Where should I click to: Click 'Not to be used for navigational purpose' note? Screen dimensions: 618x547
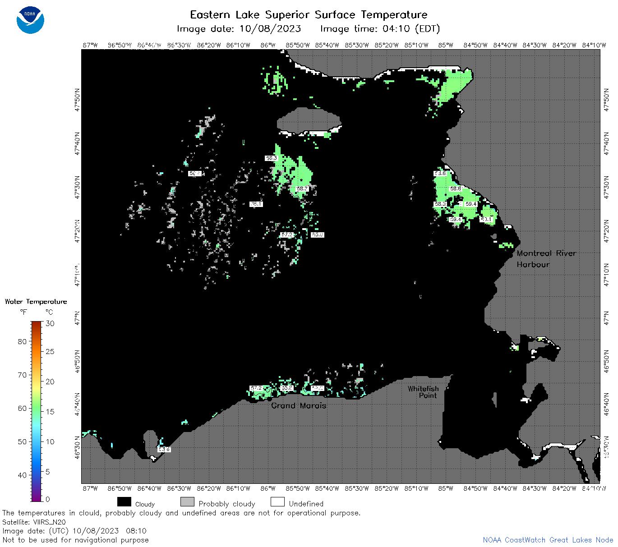point(75,540)
